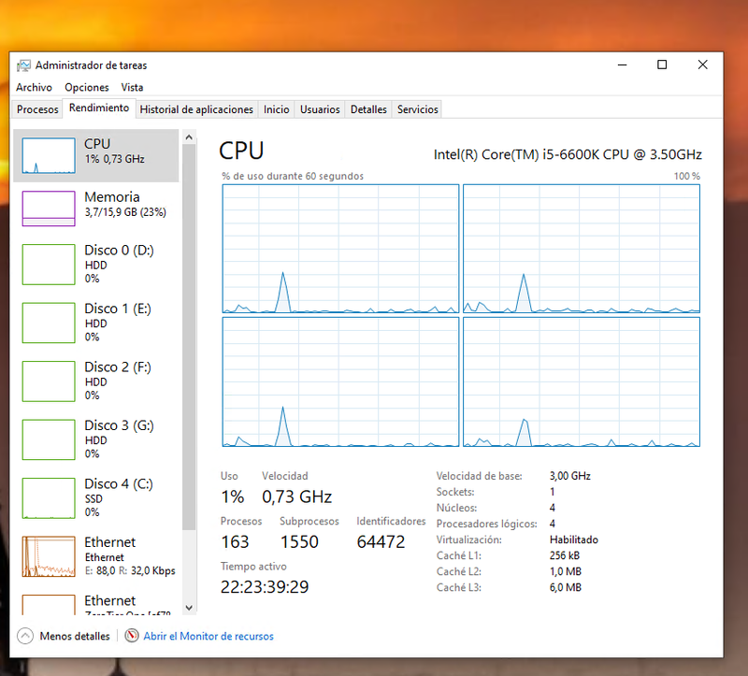Select the Ethernet 88,0 Kbps entry

click(96, 556)
